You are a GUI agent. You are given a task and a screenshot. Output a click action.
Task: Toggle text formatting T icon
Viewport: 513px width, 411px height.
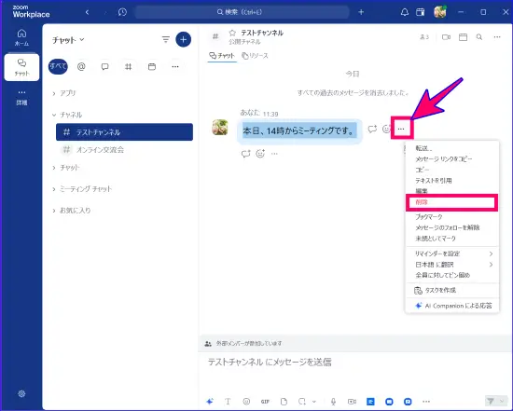[228, 401]
